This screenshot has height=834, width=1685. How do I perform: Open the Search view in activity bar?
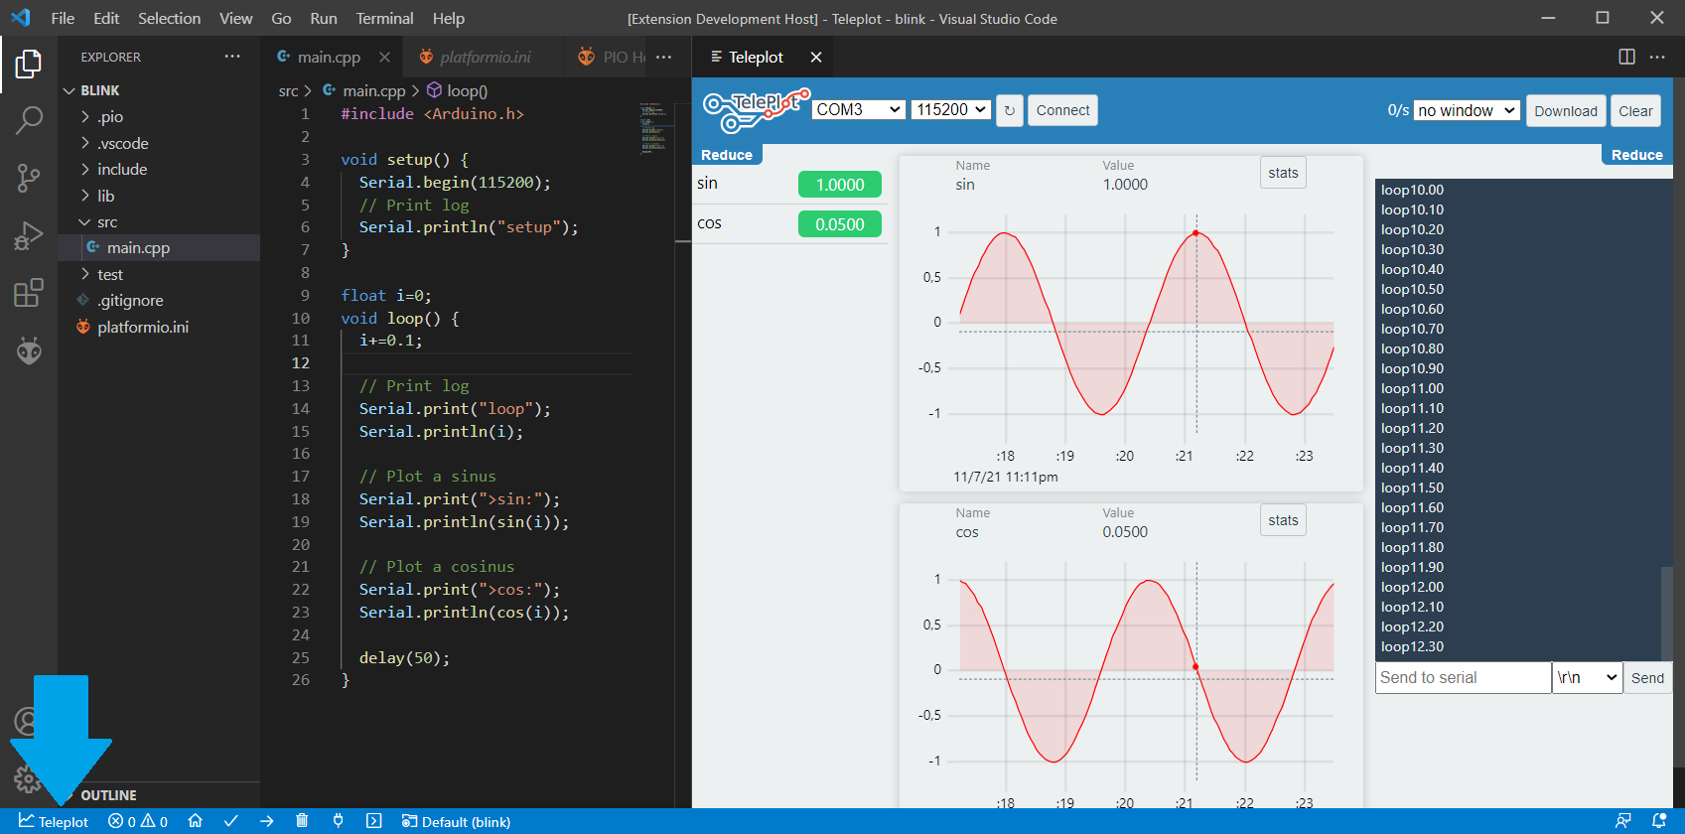coord(29,121)
